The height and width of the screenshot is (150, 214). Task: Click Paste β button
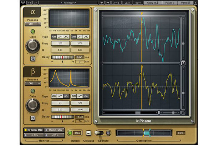click(x=185, y=2)
